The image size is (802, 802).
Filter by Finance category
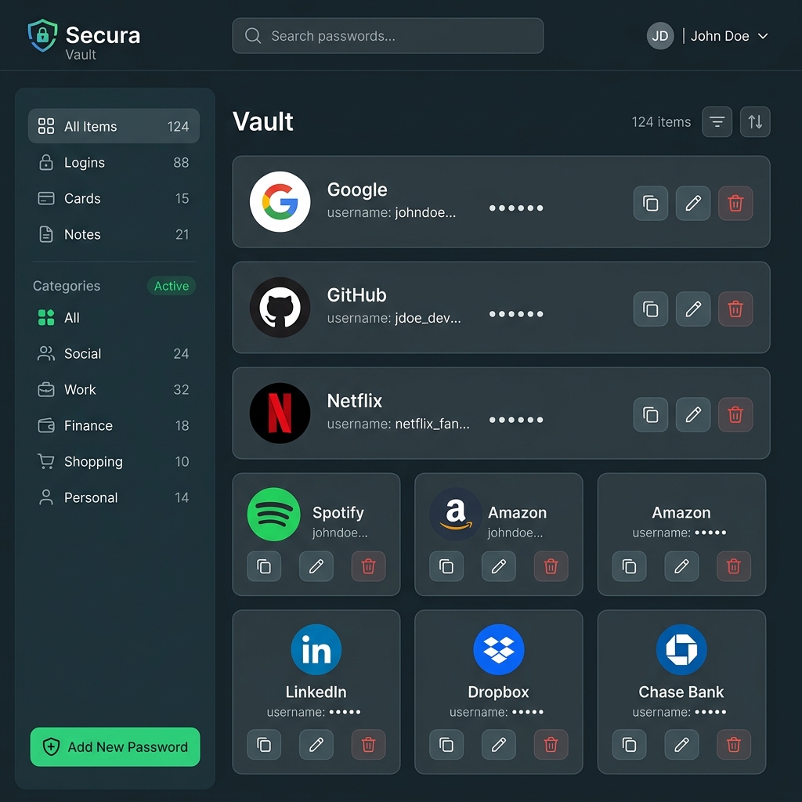click(x=114, y=425)
